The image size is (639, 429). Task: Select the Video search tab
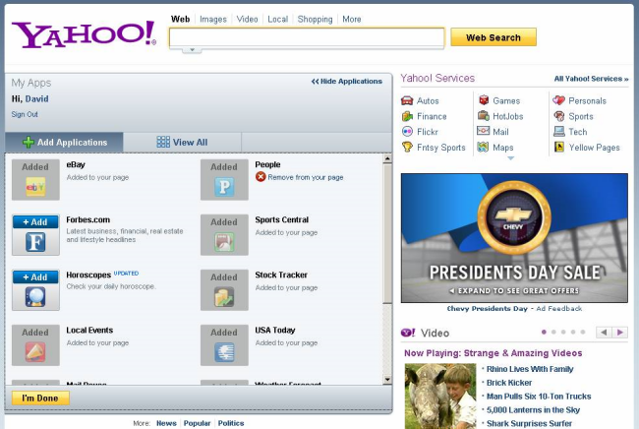click(247, 19)
